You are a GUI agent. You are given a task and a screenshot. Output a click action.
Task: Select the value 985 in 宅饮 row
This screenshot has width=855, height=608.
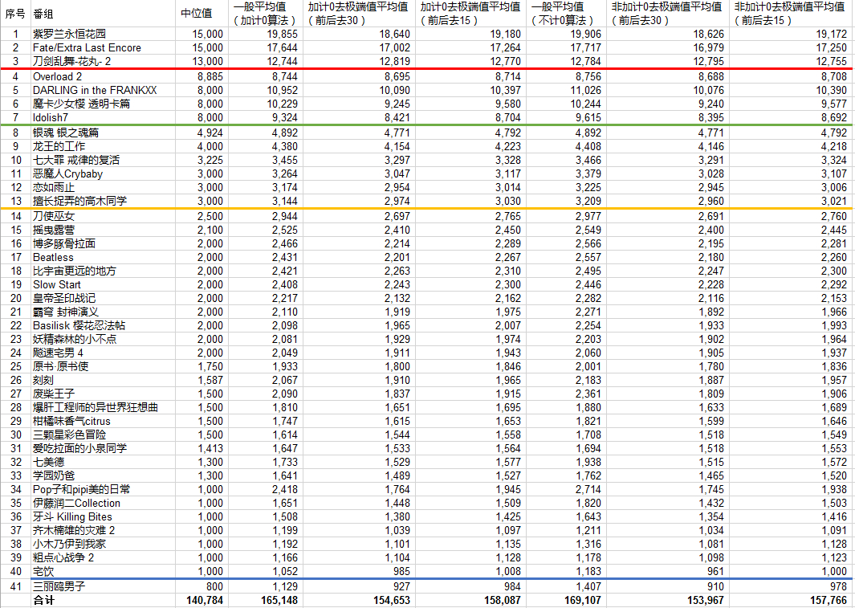tap(401, 570)
